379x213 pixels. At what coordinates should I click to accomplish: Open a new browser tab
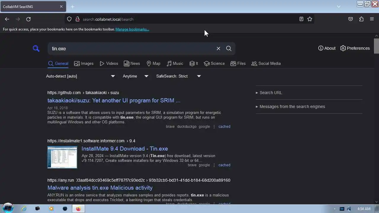click(73, 7)
